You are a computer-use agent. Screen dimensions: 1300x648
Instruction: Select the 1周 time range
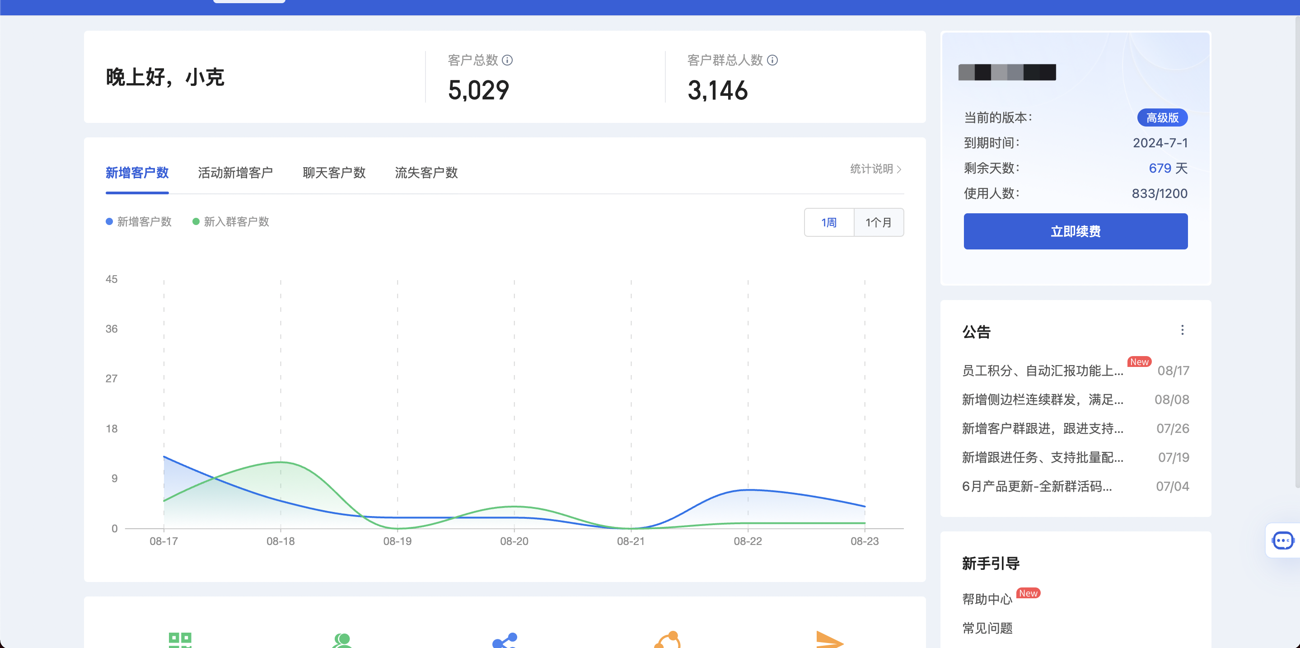[x=829, y=223]
